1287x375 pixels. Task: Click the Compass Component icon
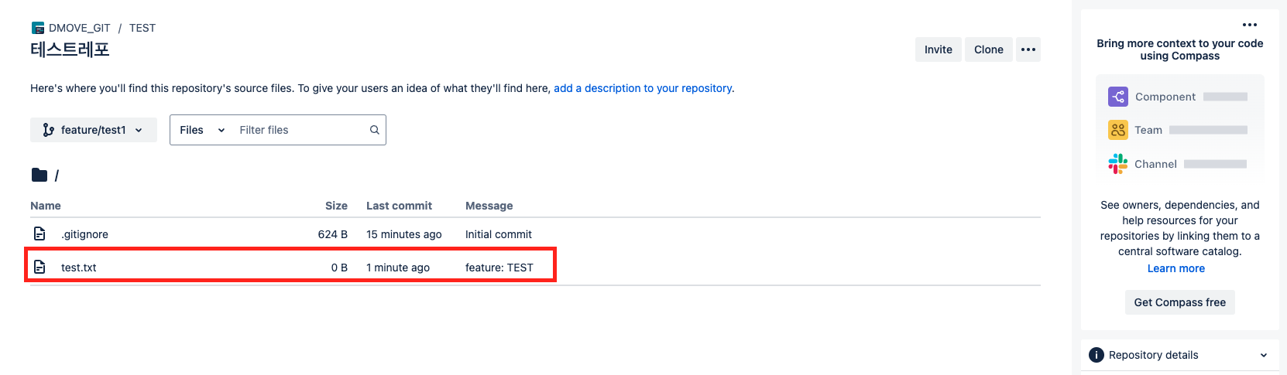pos(1117,97)
